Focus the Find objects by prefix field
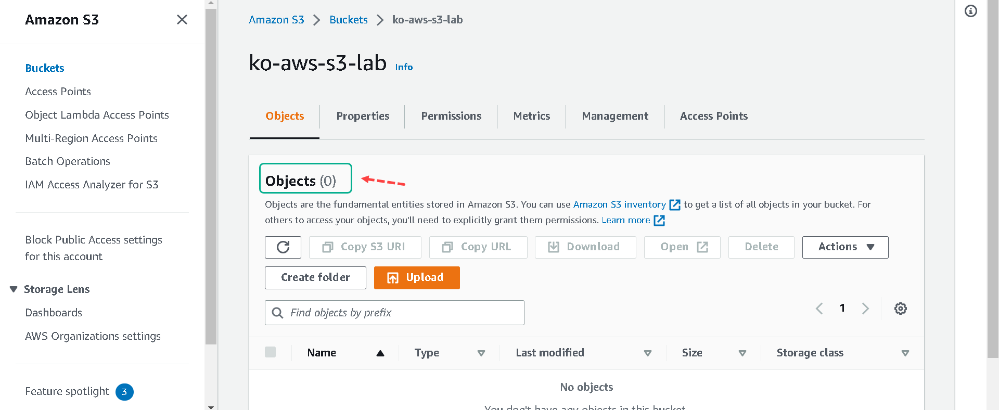Screen dimensions: 999x410 [x=394, y=313]
